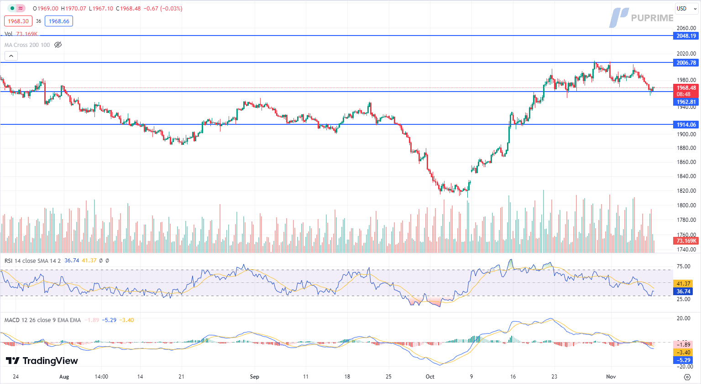
Task: Click the high price H1970.07 value
Action: click(x=73, y=8)
